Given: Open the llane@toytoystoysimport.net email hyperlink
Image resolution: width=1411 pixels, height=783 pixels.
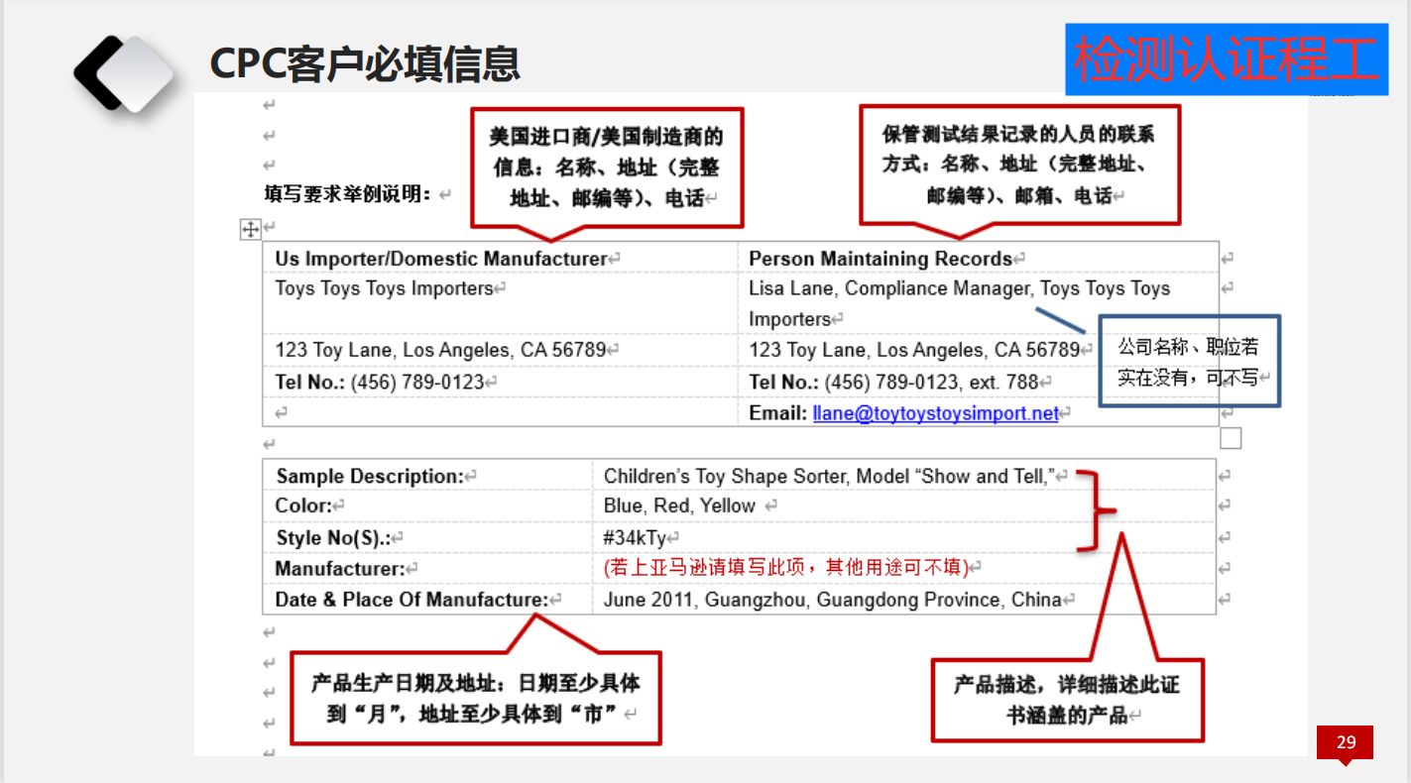Looking at the screenshot, I should tap(933, 413).
